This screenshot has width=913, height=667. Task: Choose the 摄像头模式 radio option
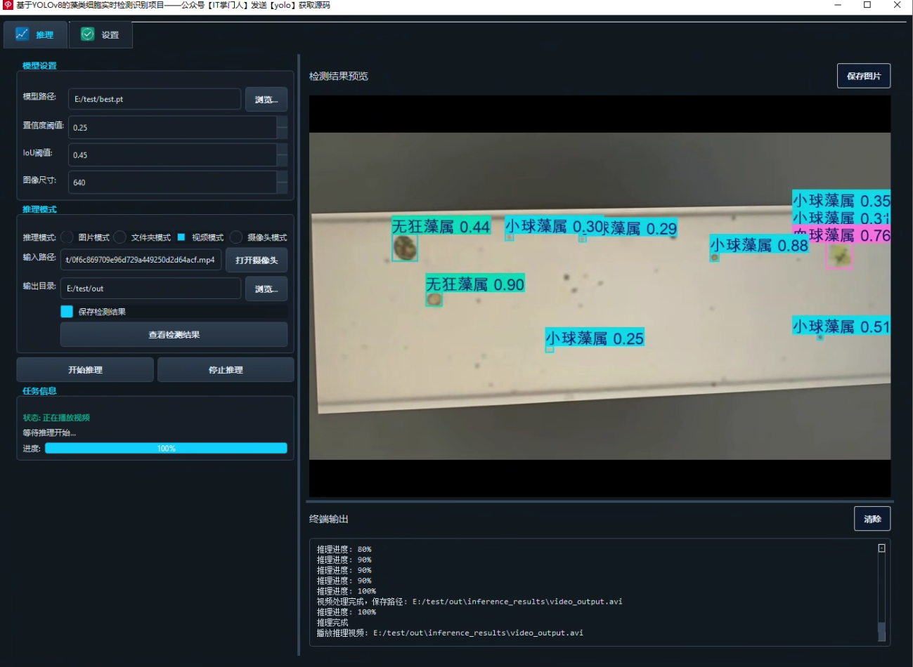[236, 237]
